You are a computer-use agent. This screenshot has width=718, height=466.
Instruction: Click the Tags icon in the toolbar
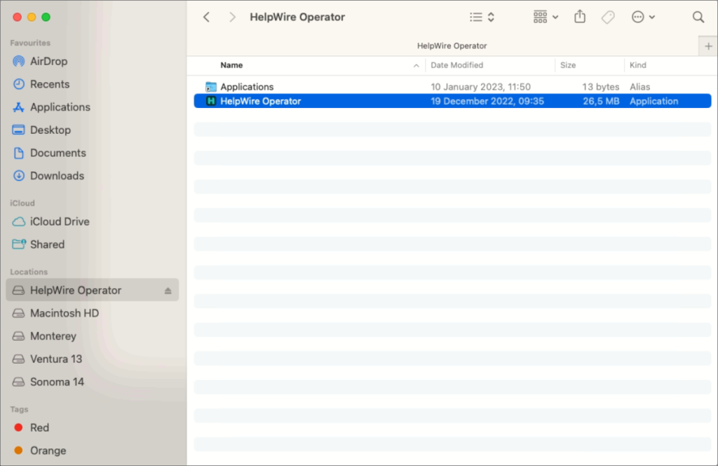click(607, 16)
